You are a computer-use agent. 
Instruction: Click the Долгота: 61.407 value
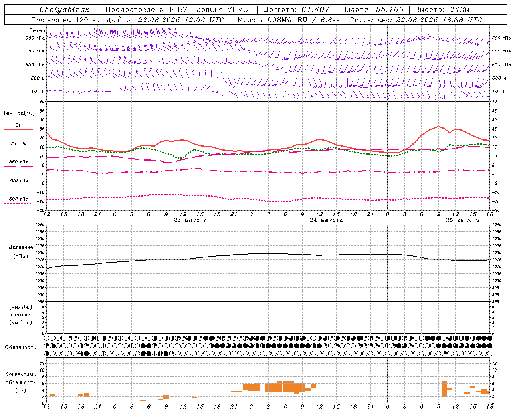[x=296, y=10]
